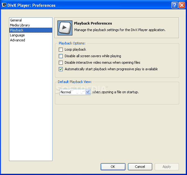Viewport: 187px width, 175px height.
Task: Select the Playback category in the list
Action: tap(31, 30)
